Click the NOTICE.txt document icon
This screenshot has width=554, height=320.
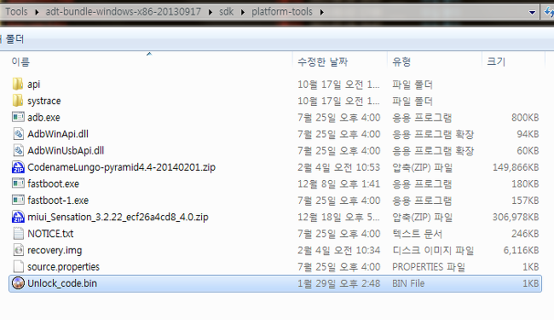(19, 233)
